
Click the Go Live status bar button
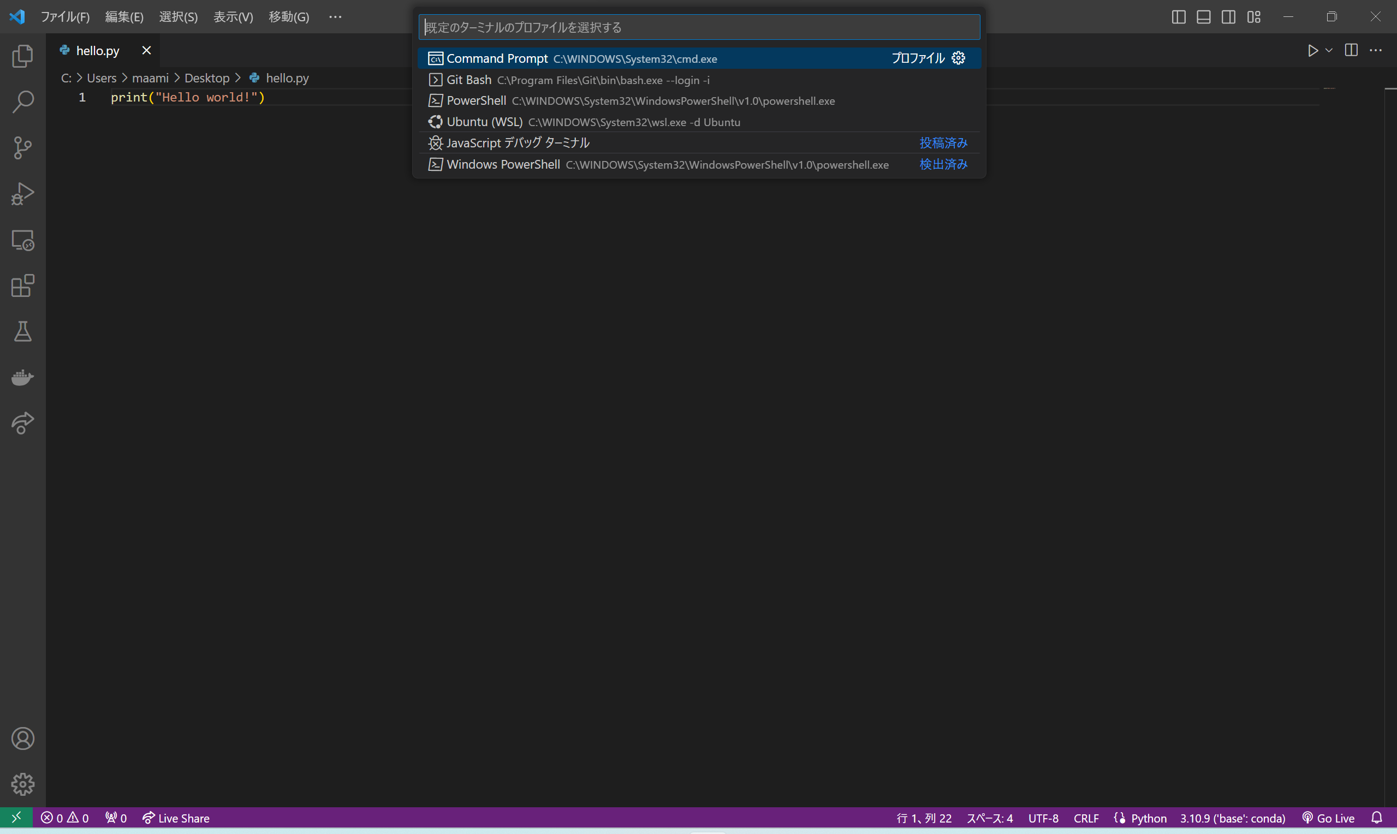[x=1329, y=818]
